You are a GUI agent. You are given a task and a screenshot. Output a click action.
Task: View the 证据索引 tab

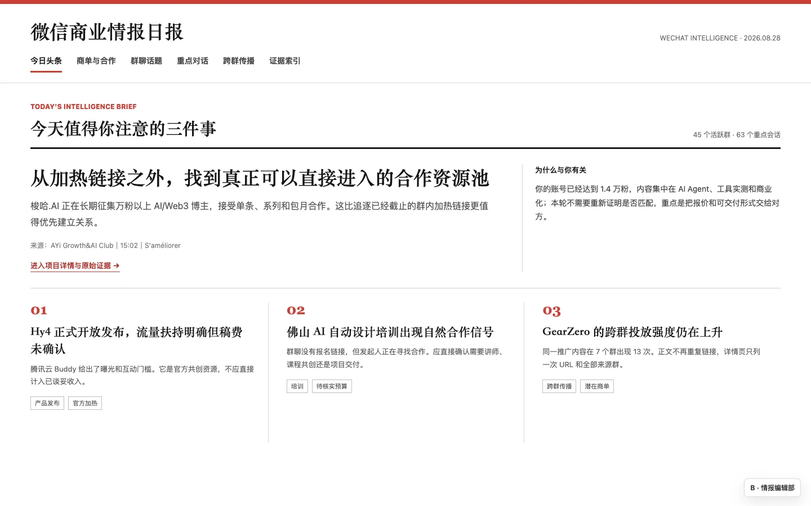[x=285, y=61]
